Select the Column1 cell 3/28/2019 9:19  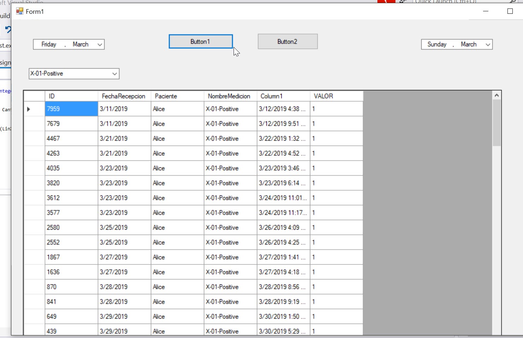(x=283, y=302)
